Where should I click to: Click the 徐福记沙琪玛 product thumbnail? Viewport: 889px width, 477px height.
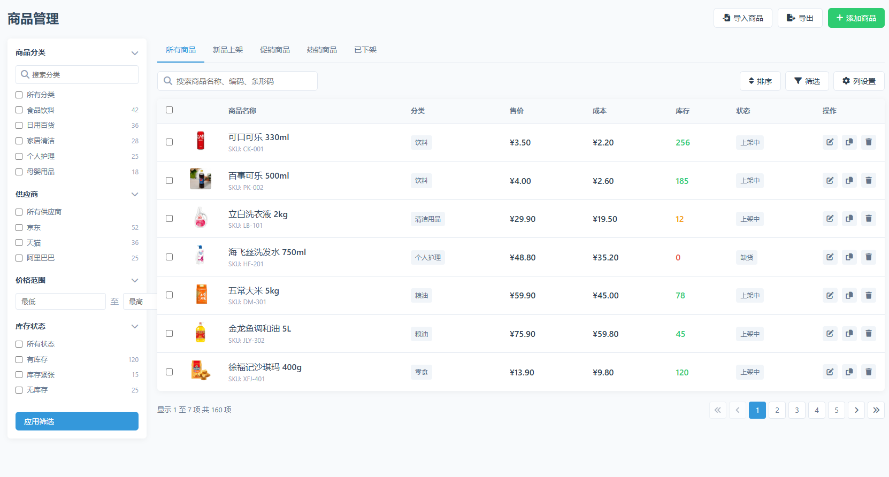(x=201, y=371)
